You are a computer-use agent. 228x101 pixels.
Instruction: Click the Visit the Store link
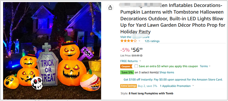tap(135, 37)
